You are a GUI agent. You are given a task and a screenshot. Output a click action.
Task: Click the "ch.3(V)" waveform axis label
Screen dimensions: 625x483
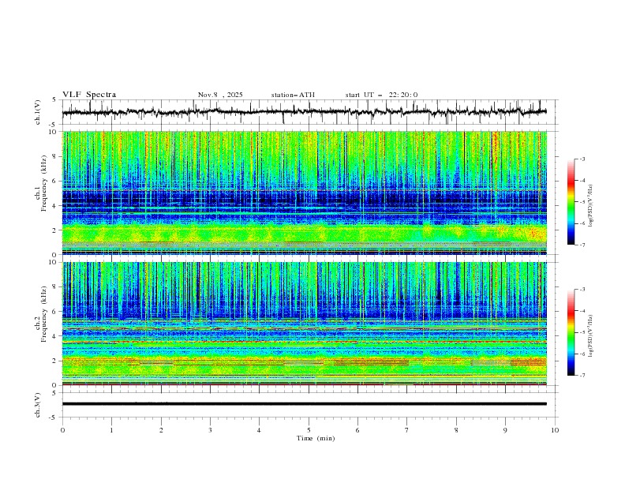point(38,405)
